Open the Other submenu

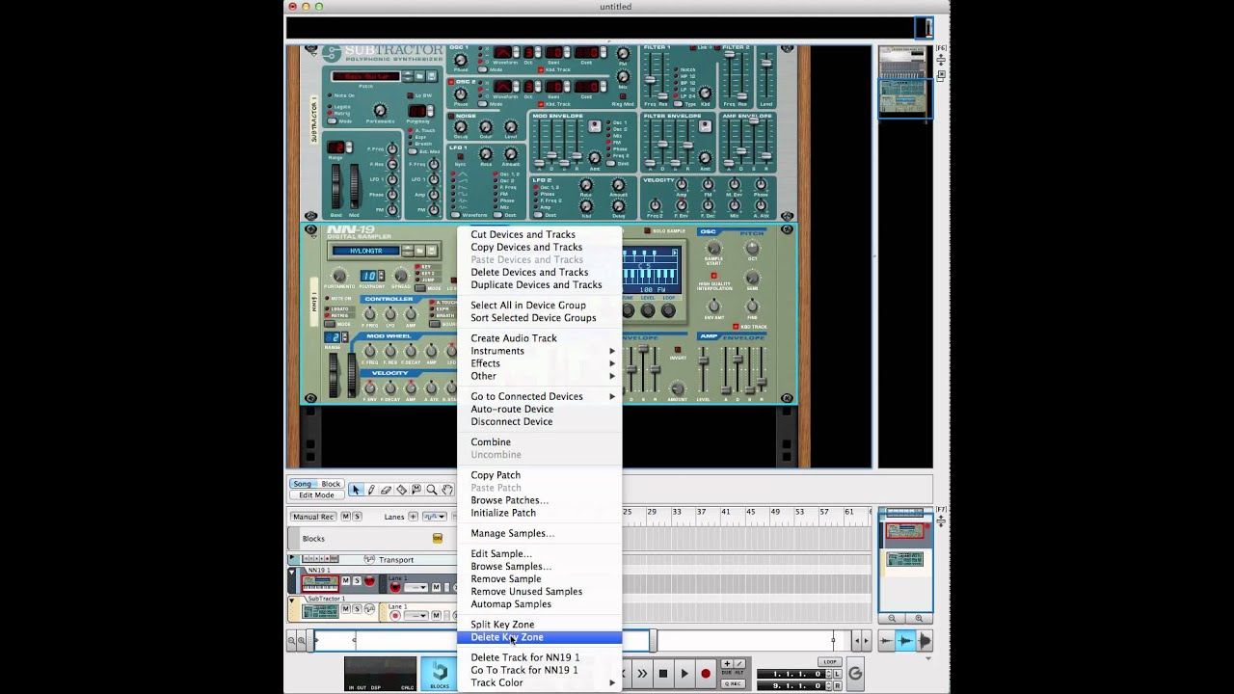pyautogui.click(x=540, y=376)
